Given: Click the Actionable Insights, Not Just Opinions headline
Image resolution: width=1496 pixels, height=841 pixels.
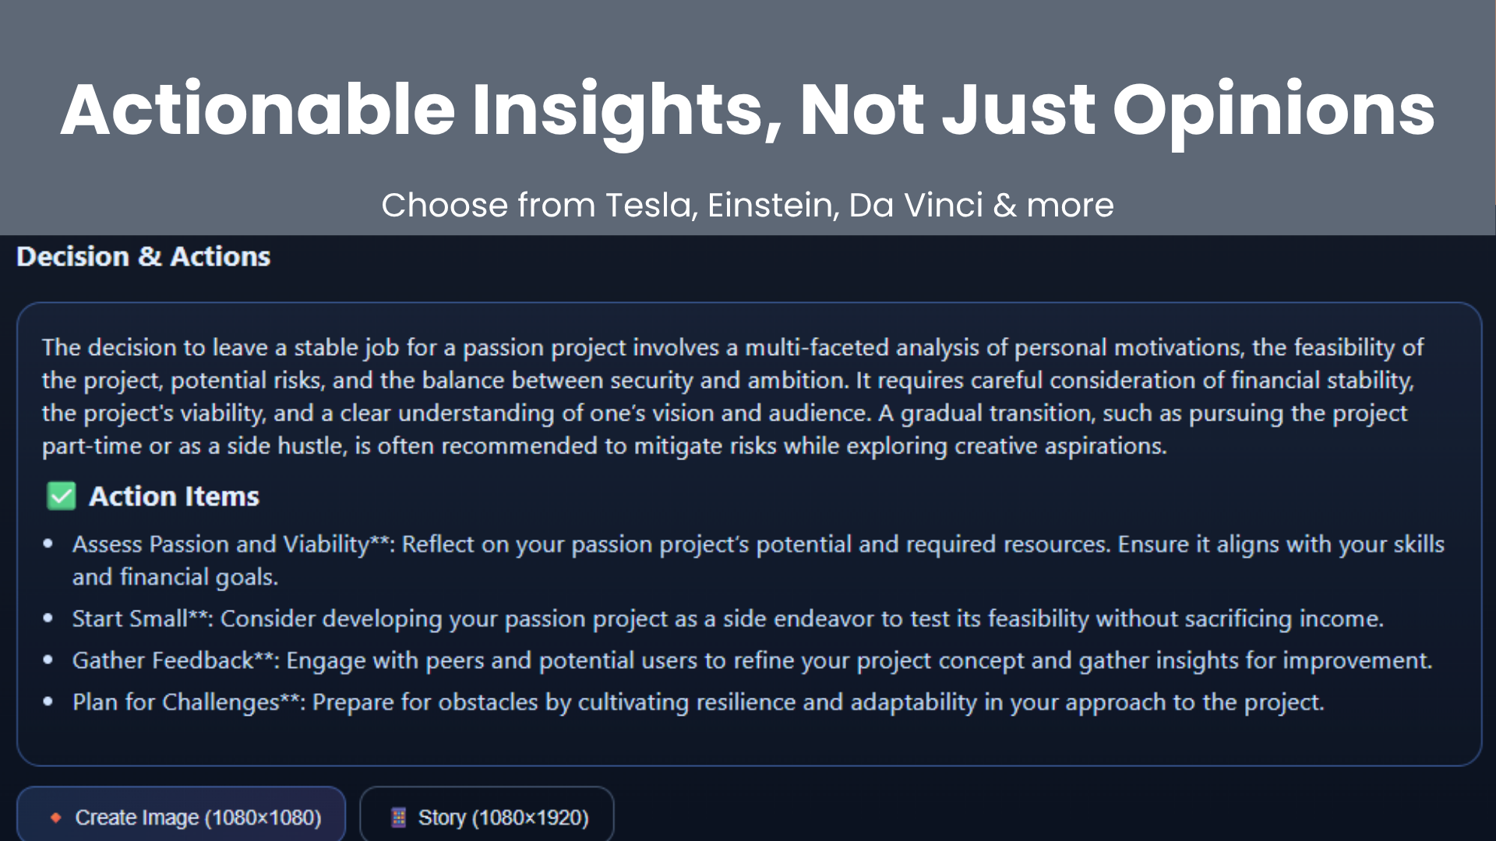Looking at the screenshot, I should 748,110.
